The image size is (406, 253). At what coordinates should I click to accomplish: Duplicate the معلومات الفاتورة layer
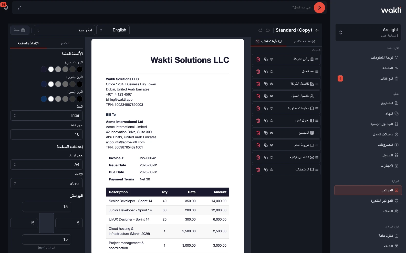coord(266,108)
